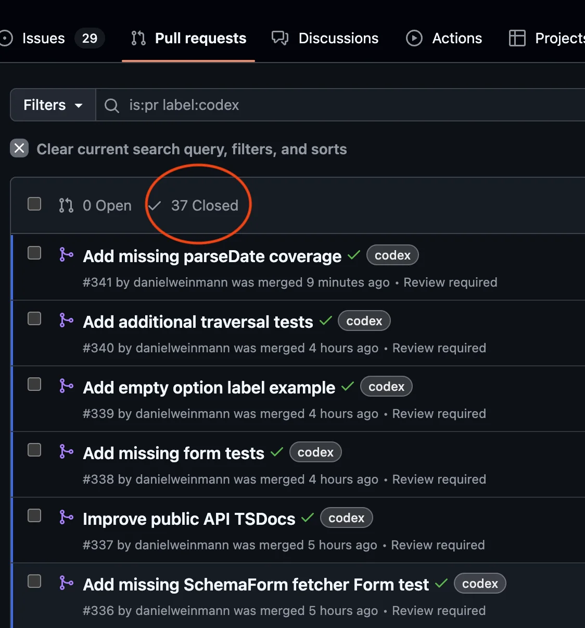Image resolution: width=585 pixels, height=628 pixels.
Task: Open the Filters dropdown
Action: [53, 105]
